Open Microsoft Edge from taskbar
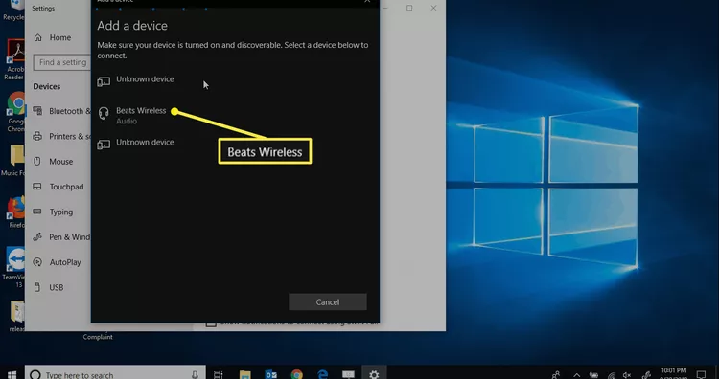Image resolution: width=719 pixels, height=379 pixels. coord(323,374)
